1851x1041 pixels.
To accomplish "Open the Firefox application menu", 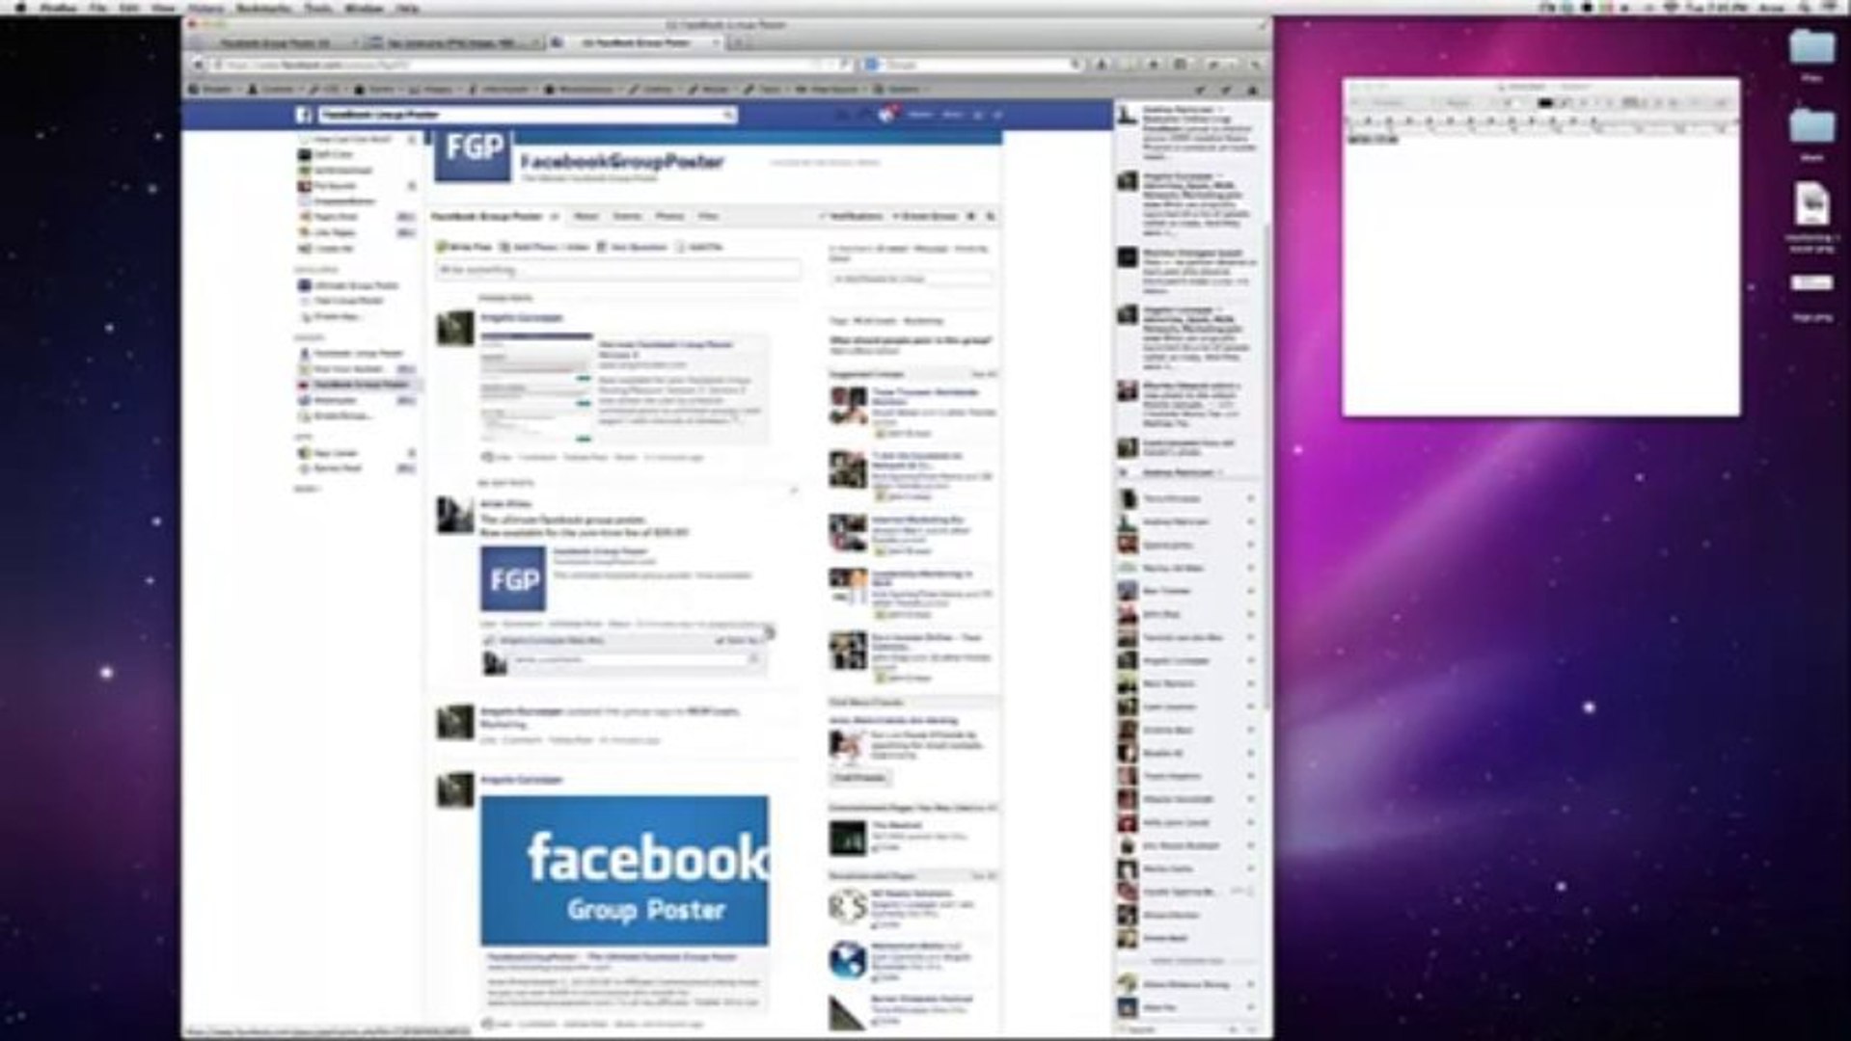I will (x=57, y=8).
